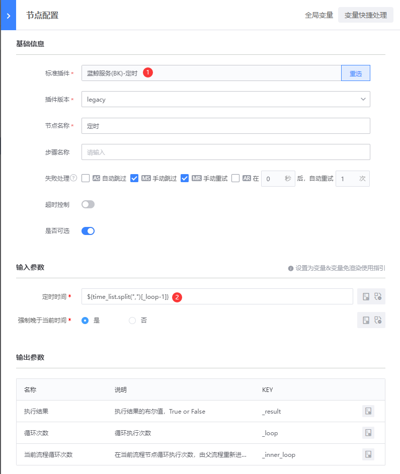The width and height of the screenshot is (400, 474).
Task: Click the 步骤名称 input field
Action: click(225, 152)
